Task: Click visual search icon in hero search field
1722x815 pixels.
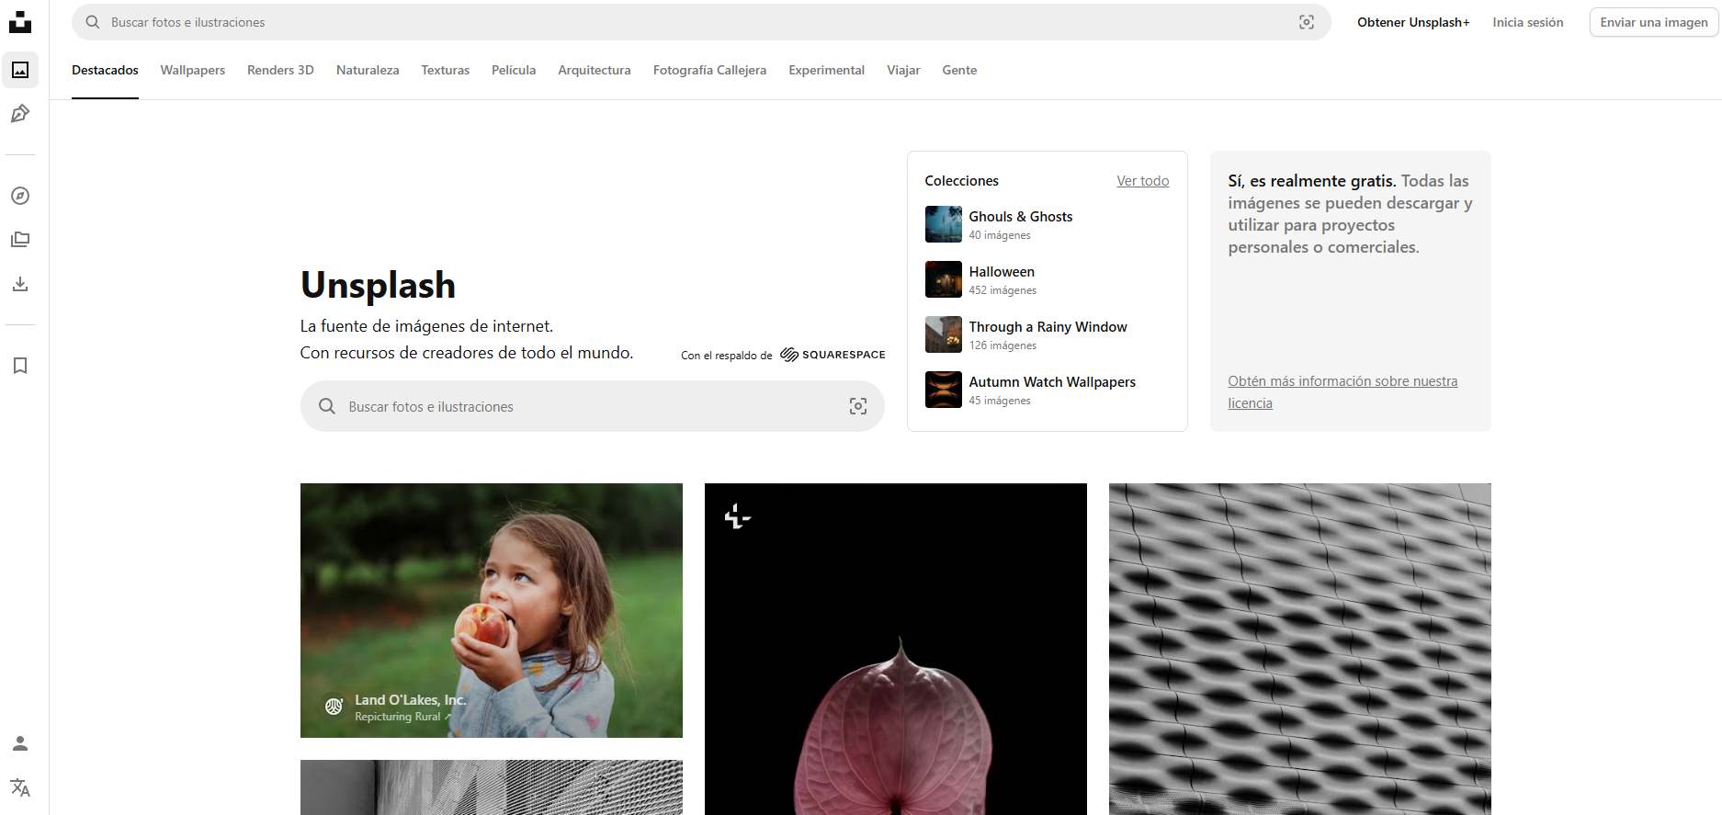Action: tap(857, 406)
